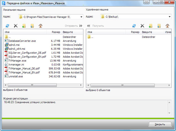Click the 13.96 MB size cell
The image size is (176, 131).
pos(55,61)
